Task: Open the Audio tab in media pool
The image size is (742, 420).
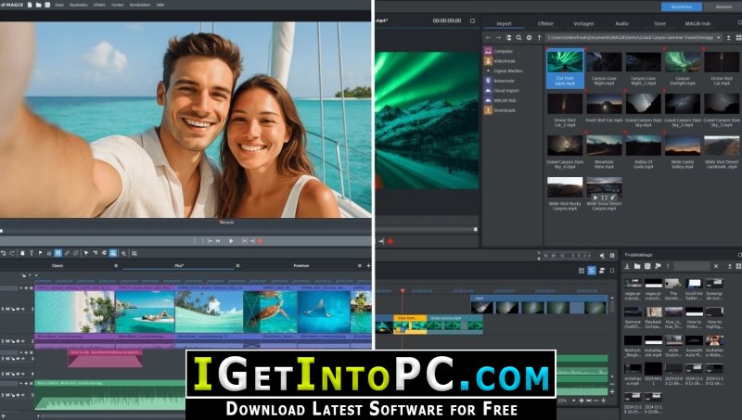Action: 621,24
